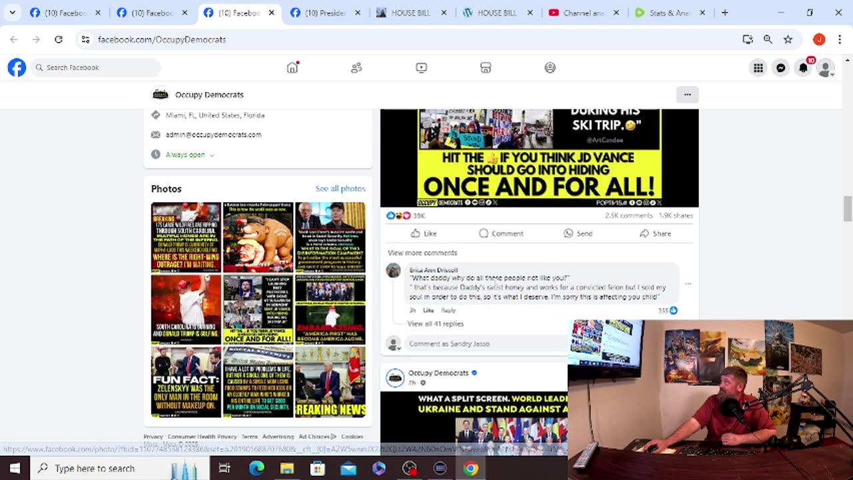Like the JD Vance post

(424, 233)
